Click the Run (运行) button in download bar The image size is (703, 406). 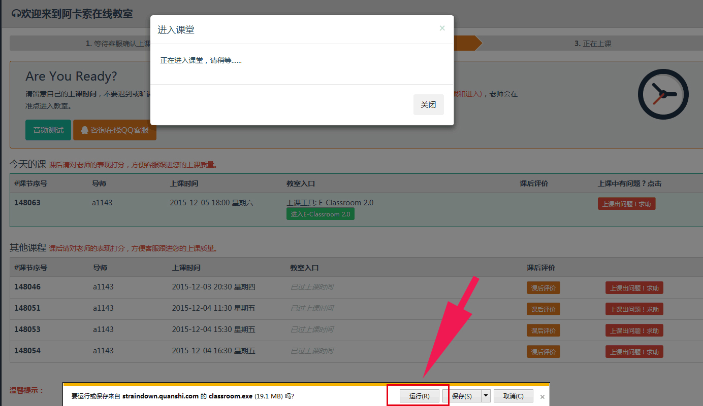coord(419,396)
